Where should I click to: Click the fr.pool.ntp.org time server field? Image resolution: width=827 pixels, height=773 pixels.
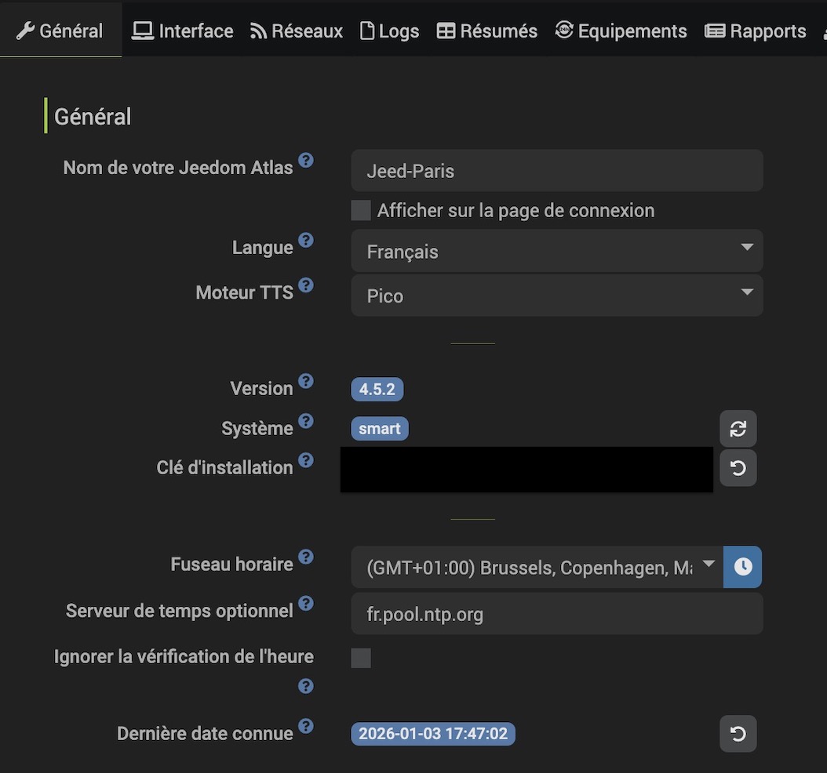[556, 613]
